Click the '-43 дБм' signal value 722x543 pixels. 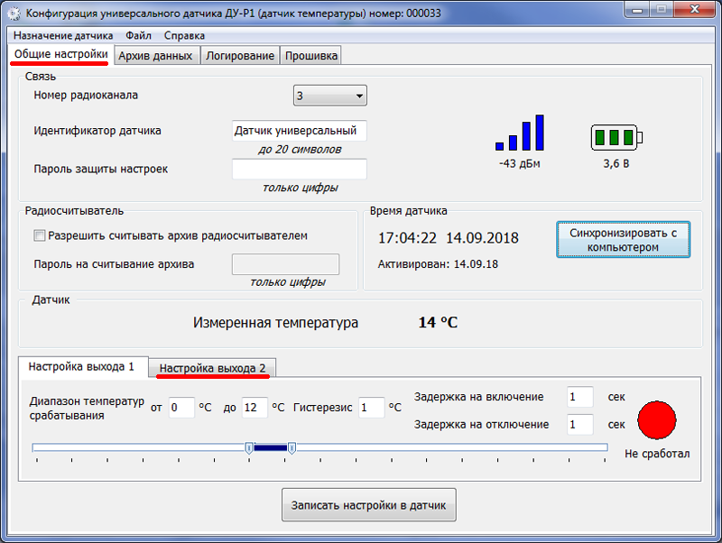[x=520, y=163]
